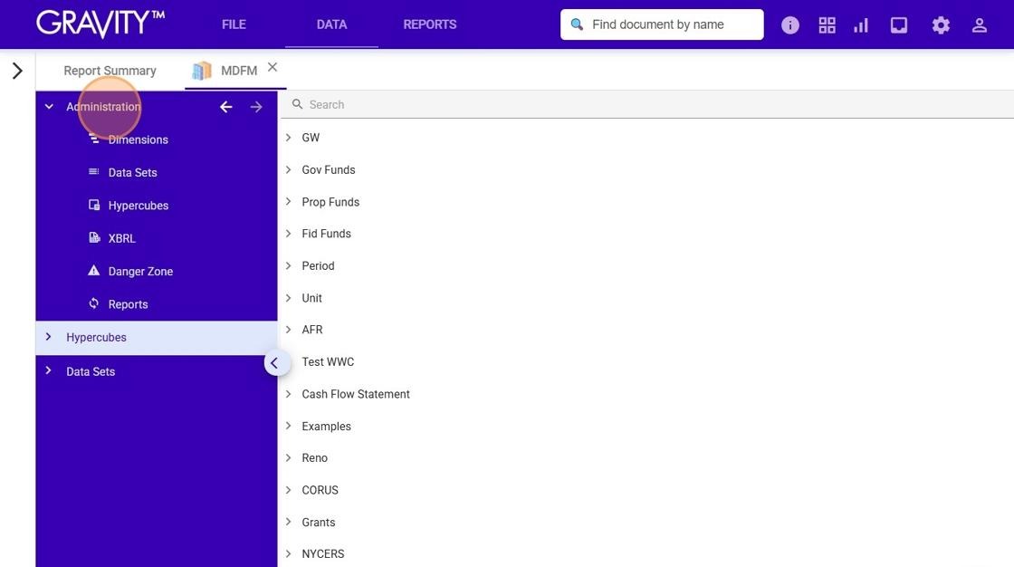
Task: Expand the far-left panel chevron
Action: (17, 71)
